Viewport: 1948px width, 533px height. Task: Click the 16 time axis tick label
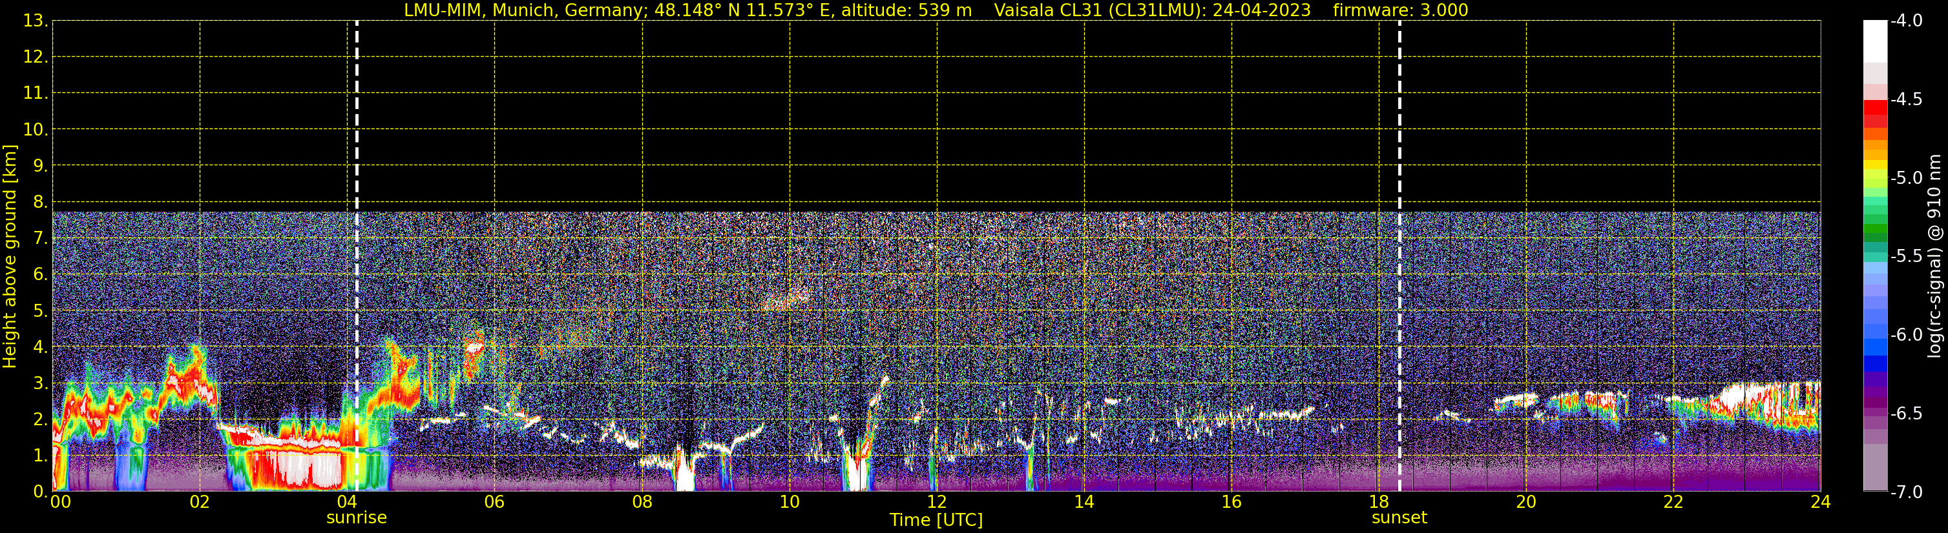[1232, 501]
